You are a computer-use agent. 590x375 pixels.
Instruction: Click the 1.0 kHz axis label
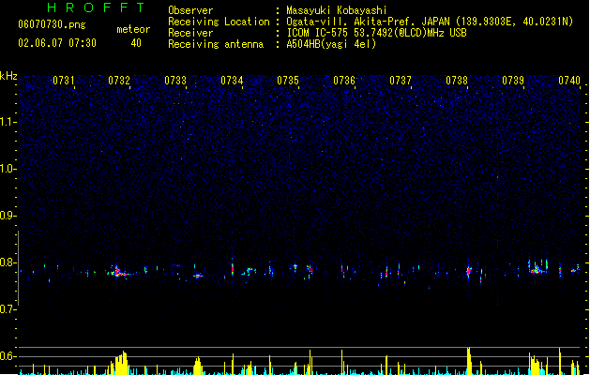(x=8, y=169)
